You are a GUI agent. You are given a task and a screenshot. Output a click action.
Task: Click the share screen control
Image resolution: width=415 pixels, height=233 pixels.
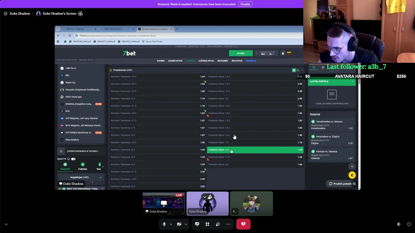(x=197, y=224)
